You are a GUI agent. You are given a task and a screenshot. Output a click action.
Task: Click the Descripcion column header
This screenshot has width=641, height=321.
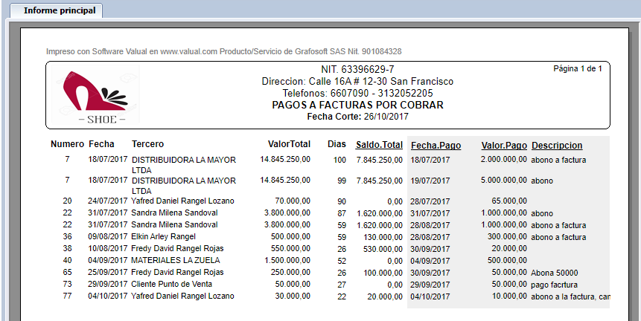coord(557,146)
